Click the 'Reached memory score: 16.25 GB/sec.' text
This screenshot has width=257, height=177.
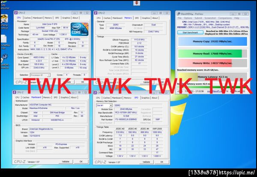[197, 70]
